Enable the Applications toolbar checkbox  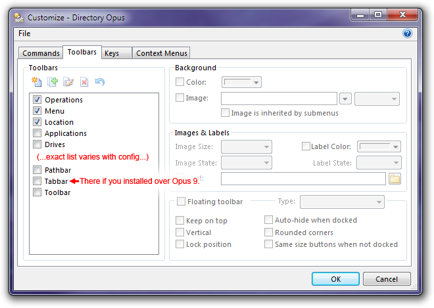[x=37, y=133]
